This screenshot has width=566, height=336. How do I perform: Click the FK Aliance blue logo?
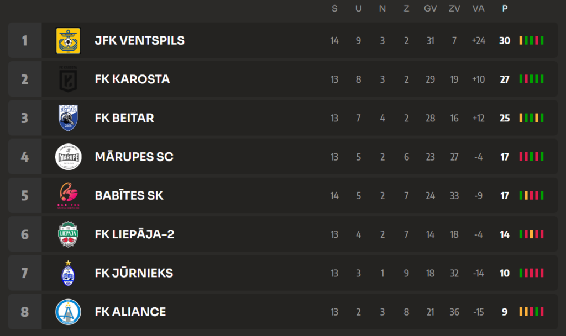[69, 312]
